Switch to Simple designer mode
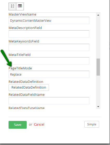Image resolution: width=110 pixels, height=145 pixels. [x=92, y=124]
